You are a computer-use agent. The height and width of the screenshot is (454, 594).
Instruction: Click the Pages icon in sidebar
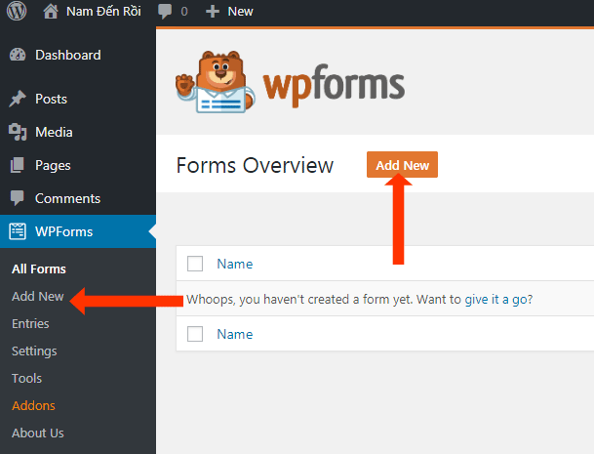[18, 166]
